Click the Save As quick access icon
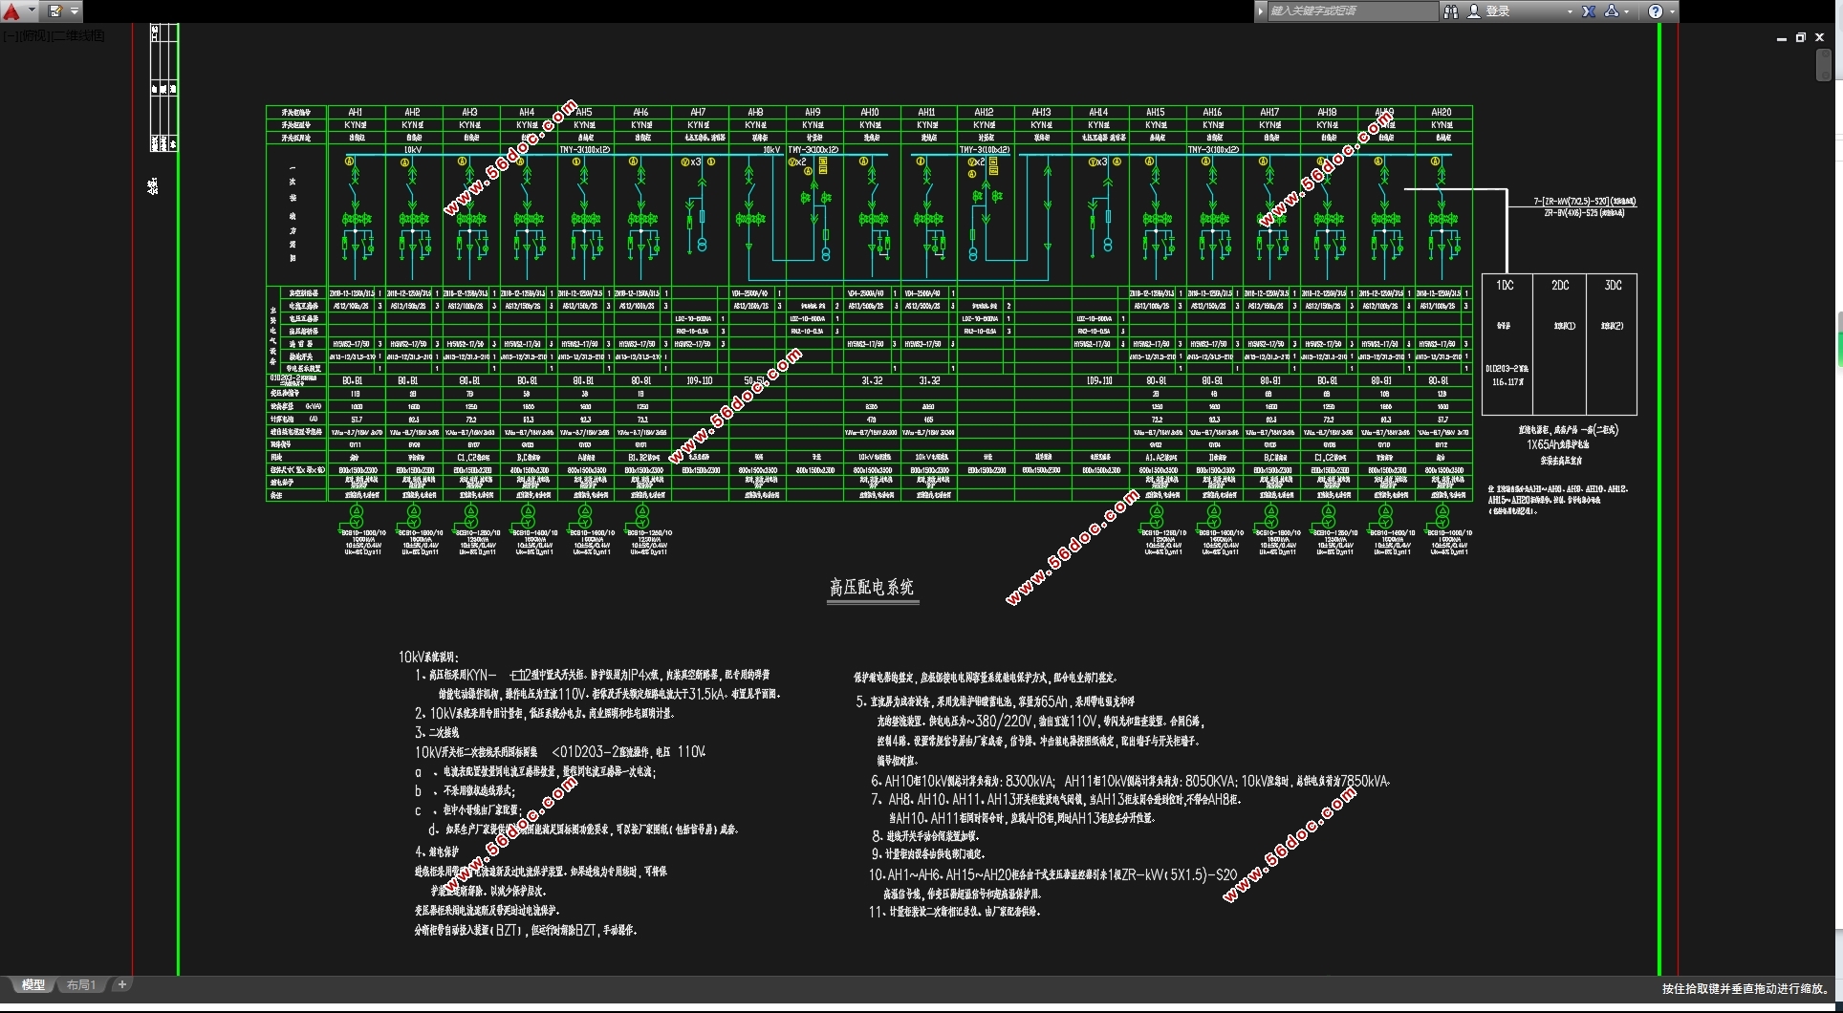Viewport: 1843px width, 1013px height. [x=54, y=11]
